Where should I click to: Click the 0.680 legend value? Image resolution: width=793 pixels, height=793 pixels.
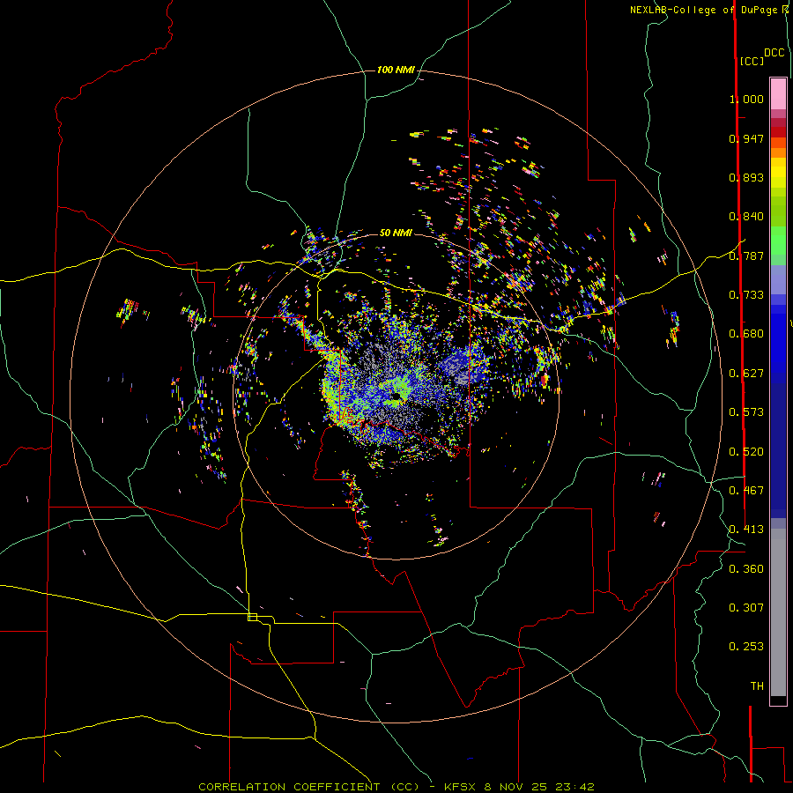coord(746,334)
